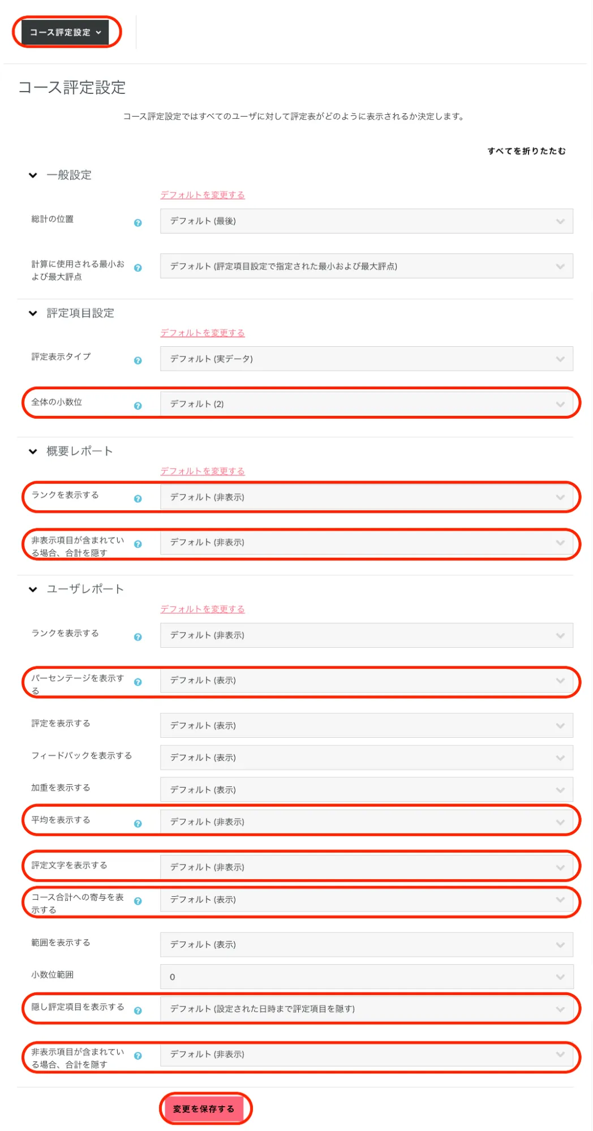593x1131 pixels.
Task: Click help icon for 計算に使用される最小および最大評点
Action: 137,268
